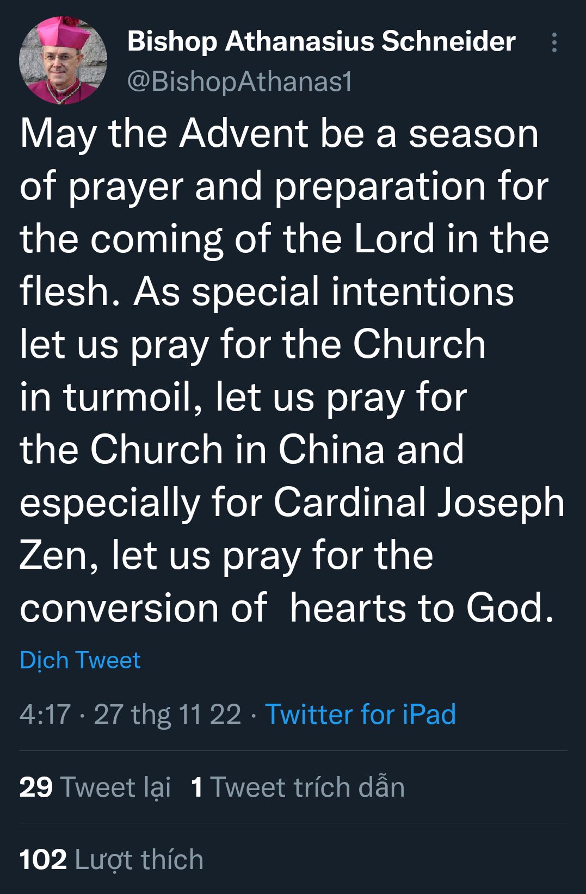Click 'conversion of hearts to God' line
This screenshot has height=894, width=586.
tap(287, 608)
